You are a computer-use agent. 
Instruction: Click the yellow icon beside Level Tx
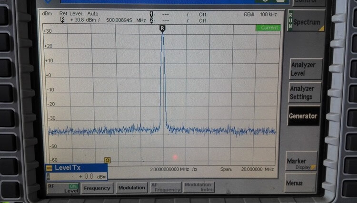(x=49, y=168)
